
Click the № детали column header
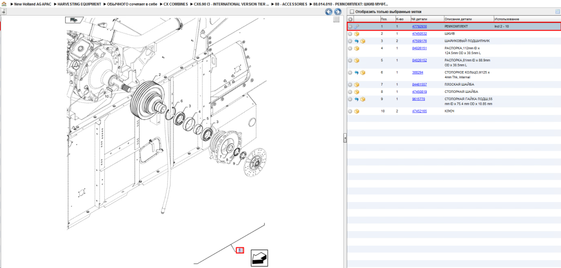point(427,19)
